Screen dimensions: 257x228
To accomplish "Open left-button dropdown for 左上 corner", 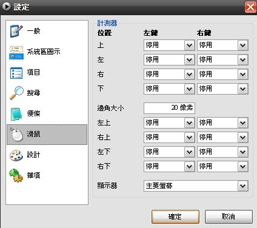I will [169, 122].
